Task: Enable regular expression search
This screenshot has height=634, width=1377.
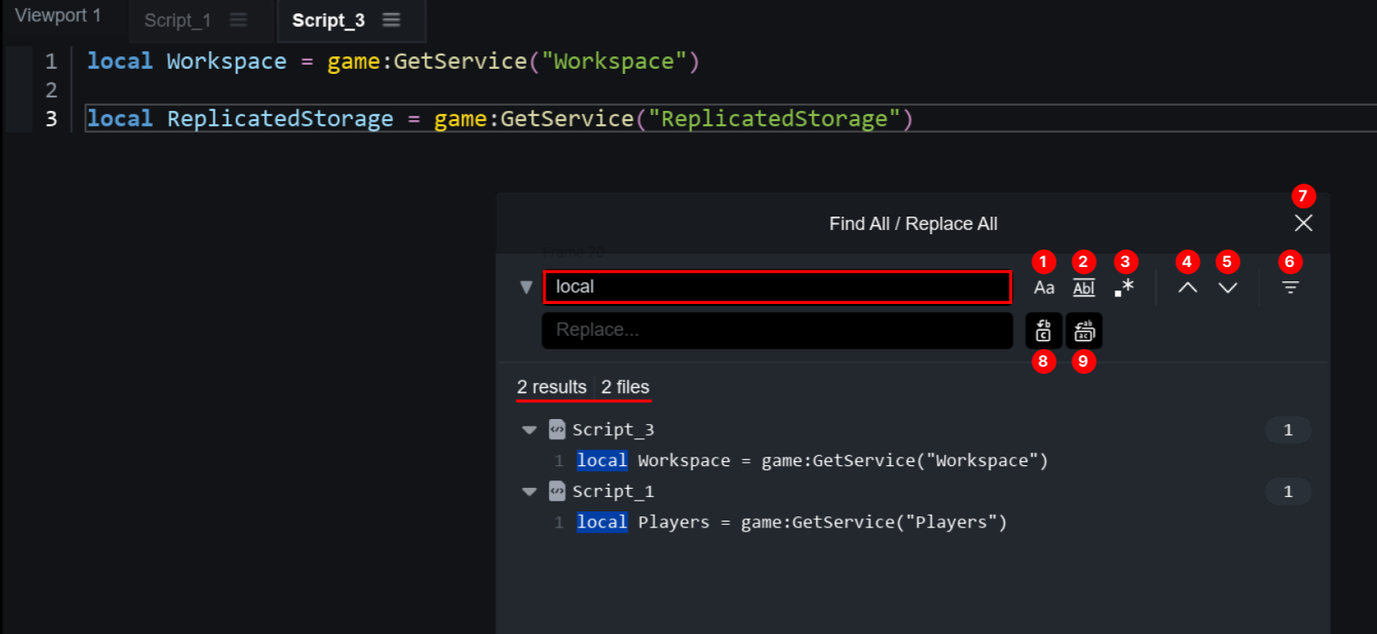Action: coord(1124,288)
